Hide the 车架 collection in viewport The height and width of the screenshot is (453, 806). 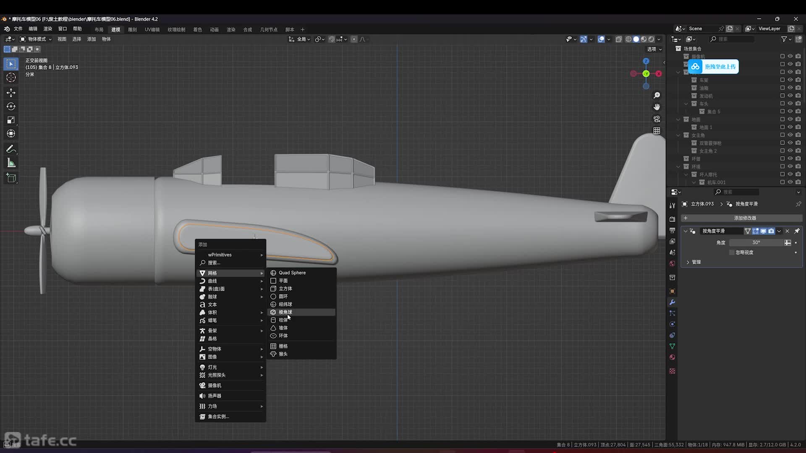click(x=790, y=80)
